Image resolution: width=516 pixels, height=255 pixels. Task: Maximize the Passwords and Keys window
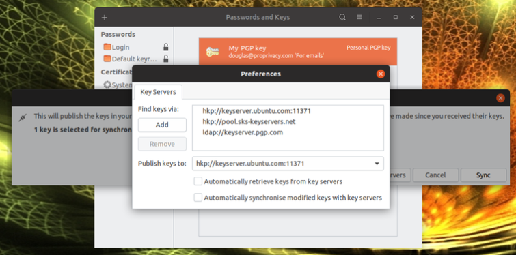pyautogui.click(x=396, y=17)
